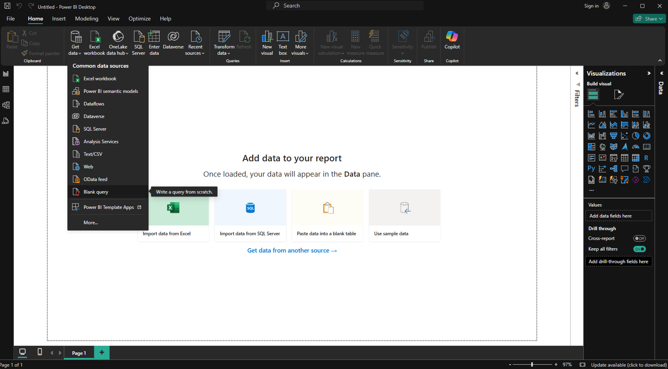Choose Web from the data sources menu
668x369 pixels.
coord(108,167)
